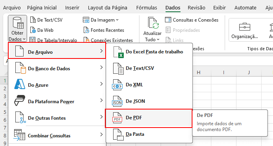Open the Inserir ribbon tab

click(x=72, y=8)
